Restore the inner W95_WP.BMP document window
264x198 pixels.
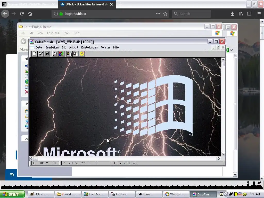coord(218,47)
